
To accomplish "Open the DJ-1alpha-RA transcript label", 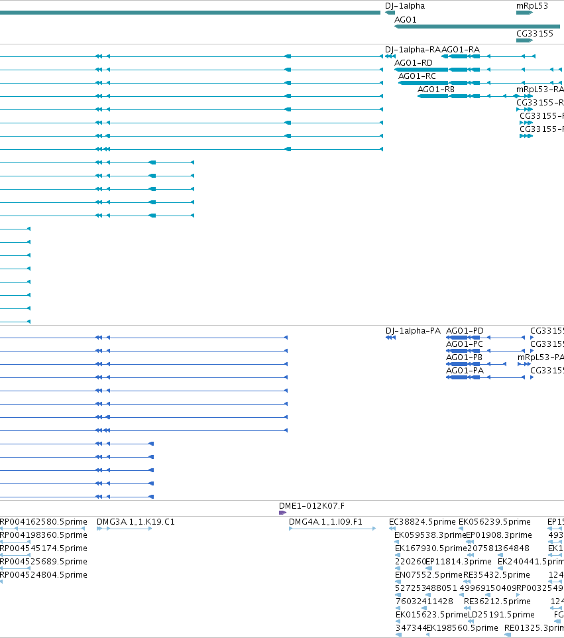I will pos(413,50).
